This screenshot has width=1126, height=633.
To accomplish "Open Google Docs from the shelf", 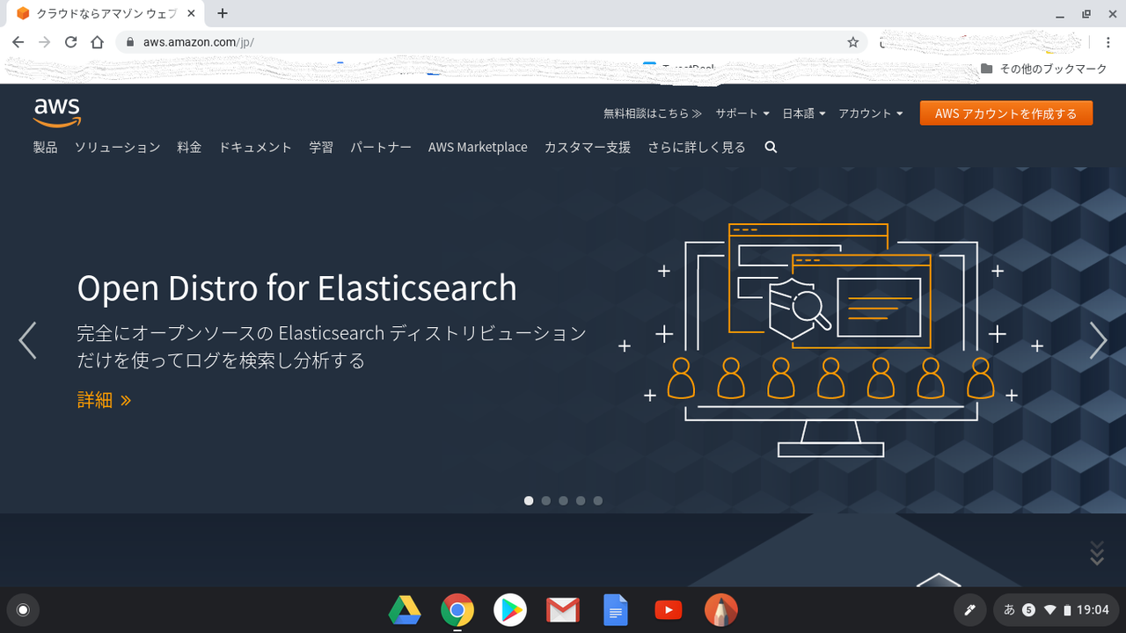I will [x=616, y=610].
